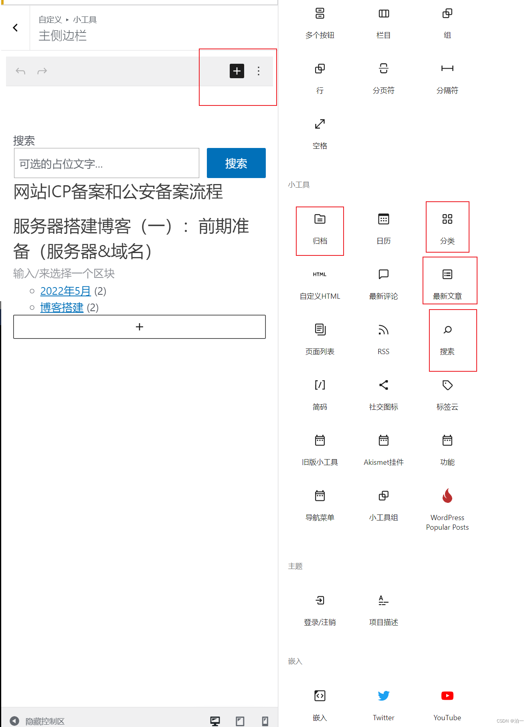The image size is (530, 727).
Task: Insert the 行 (Row) block
Action: click(x=320, y=79)
